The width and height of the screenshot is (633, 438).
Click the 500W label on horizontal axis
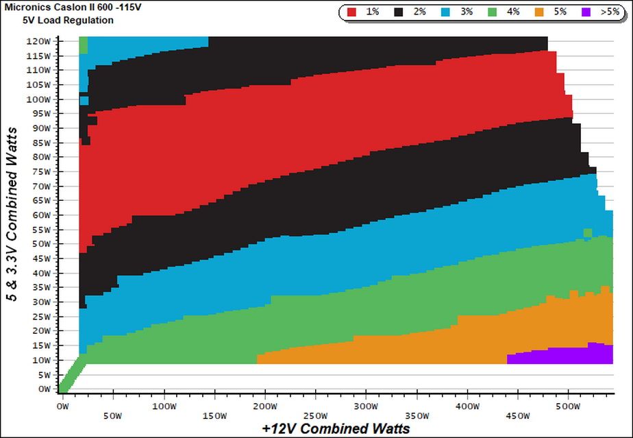[568, 406]
